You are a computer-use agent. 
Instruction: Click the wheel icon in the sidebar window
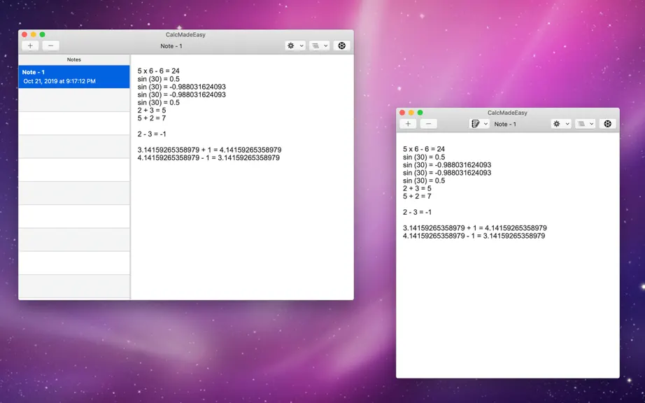[x=341, y=45]
